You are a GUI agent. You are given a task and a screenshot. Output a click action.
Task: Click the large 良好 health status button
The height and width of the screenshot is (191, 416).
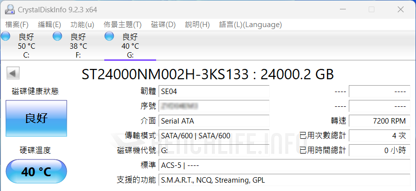click(x=37, y=118)
